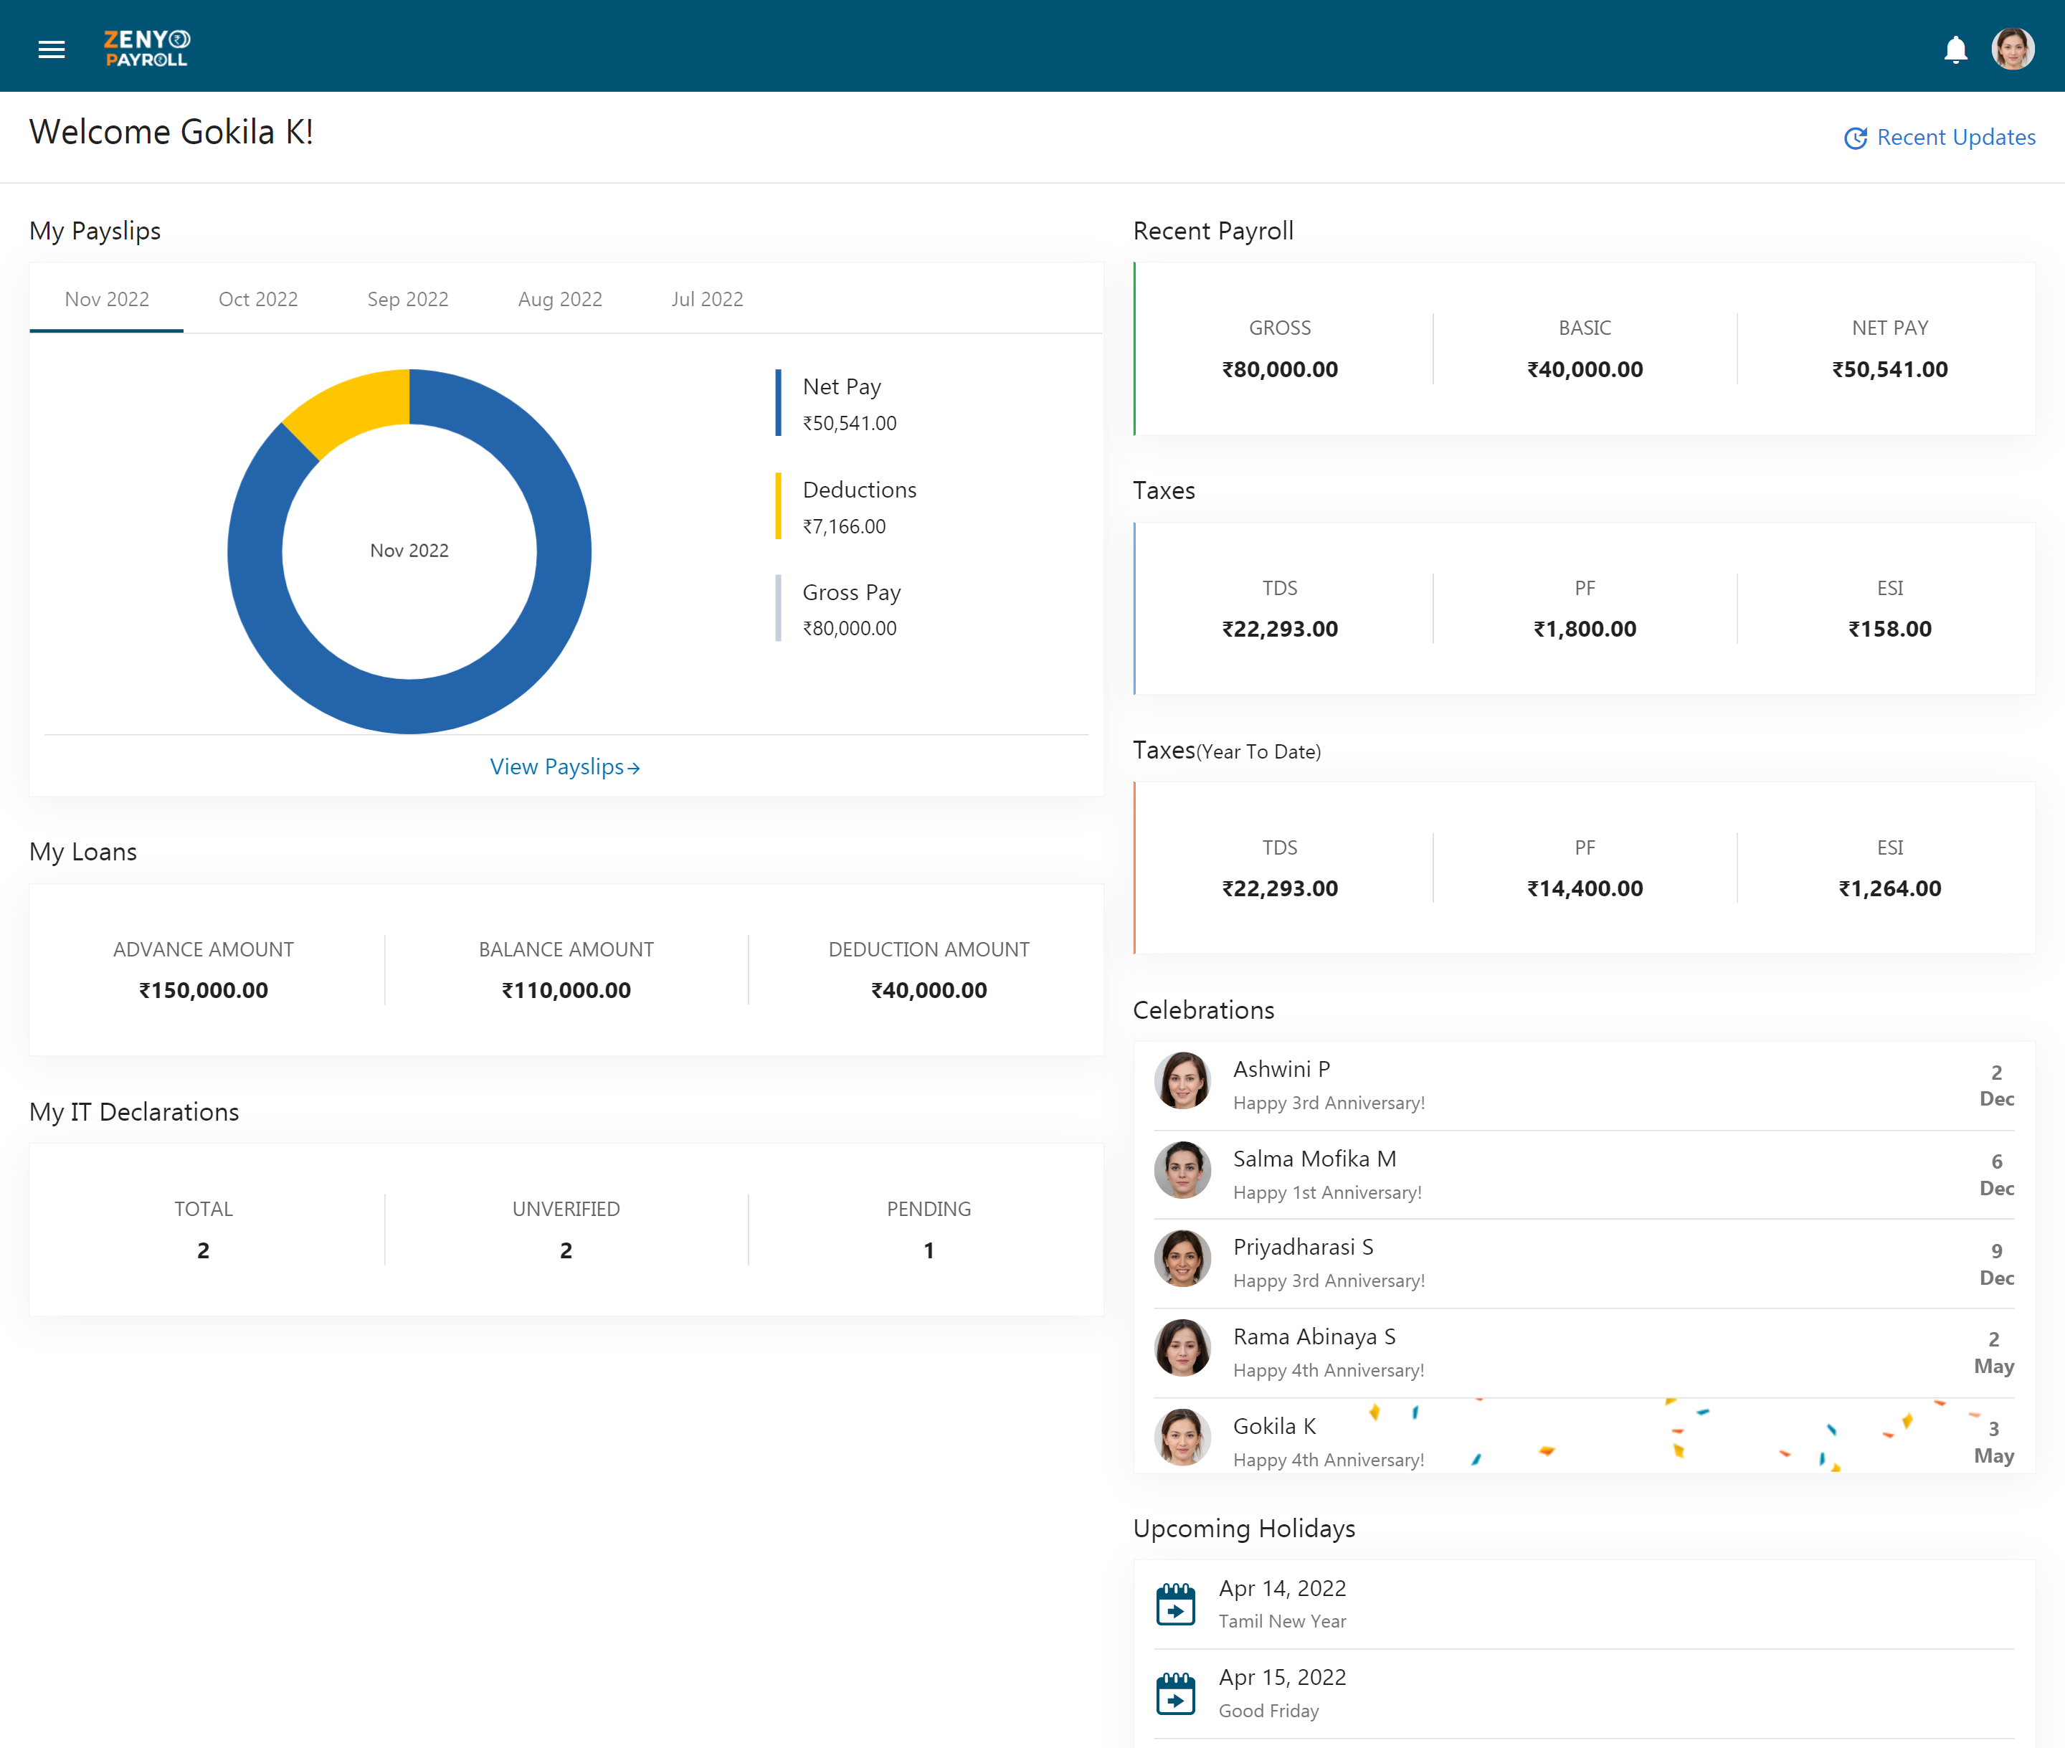Open the user profile avatar menu

point(2013,47)
